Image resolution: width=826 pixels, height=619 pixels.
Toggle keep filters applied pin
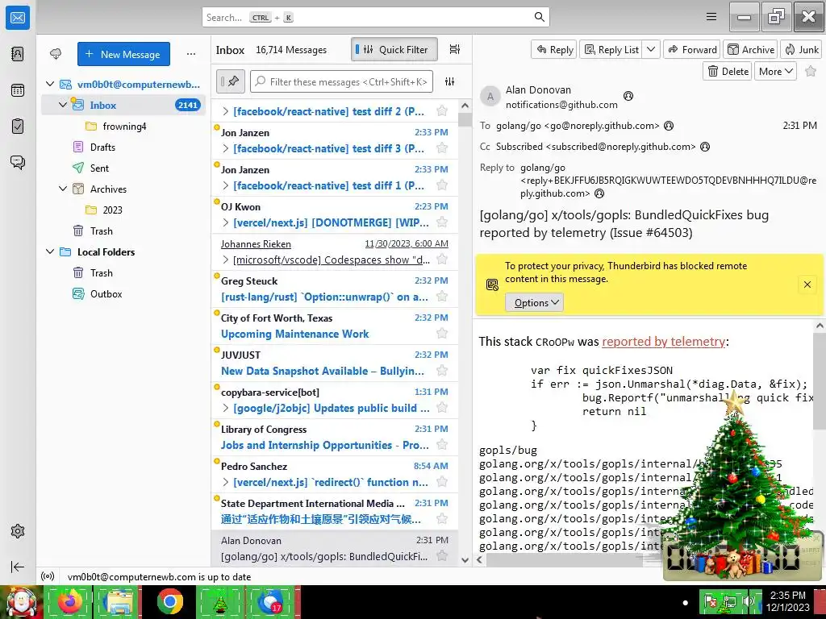(x=230, y=81)
